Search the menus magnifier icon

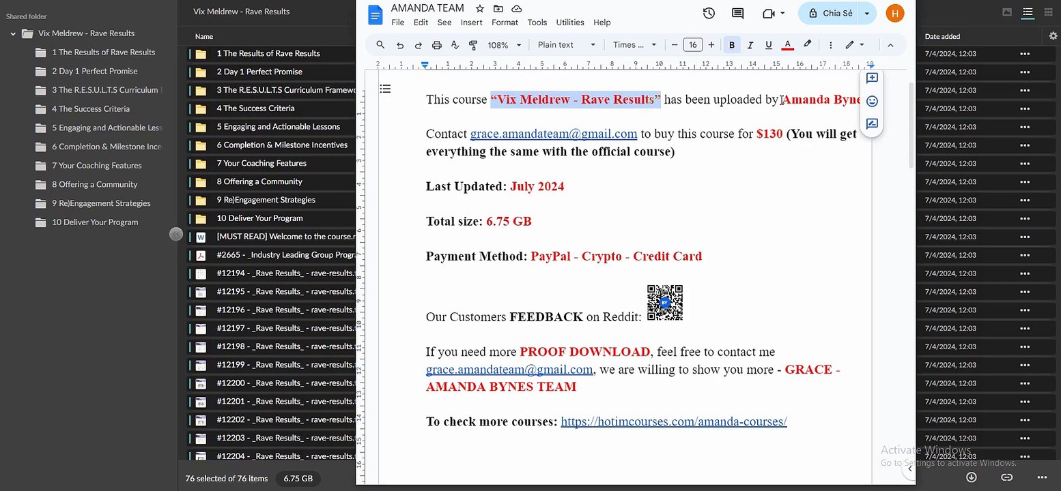click(x=380, y=45)
